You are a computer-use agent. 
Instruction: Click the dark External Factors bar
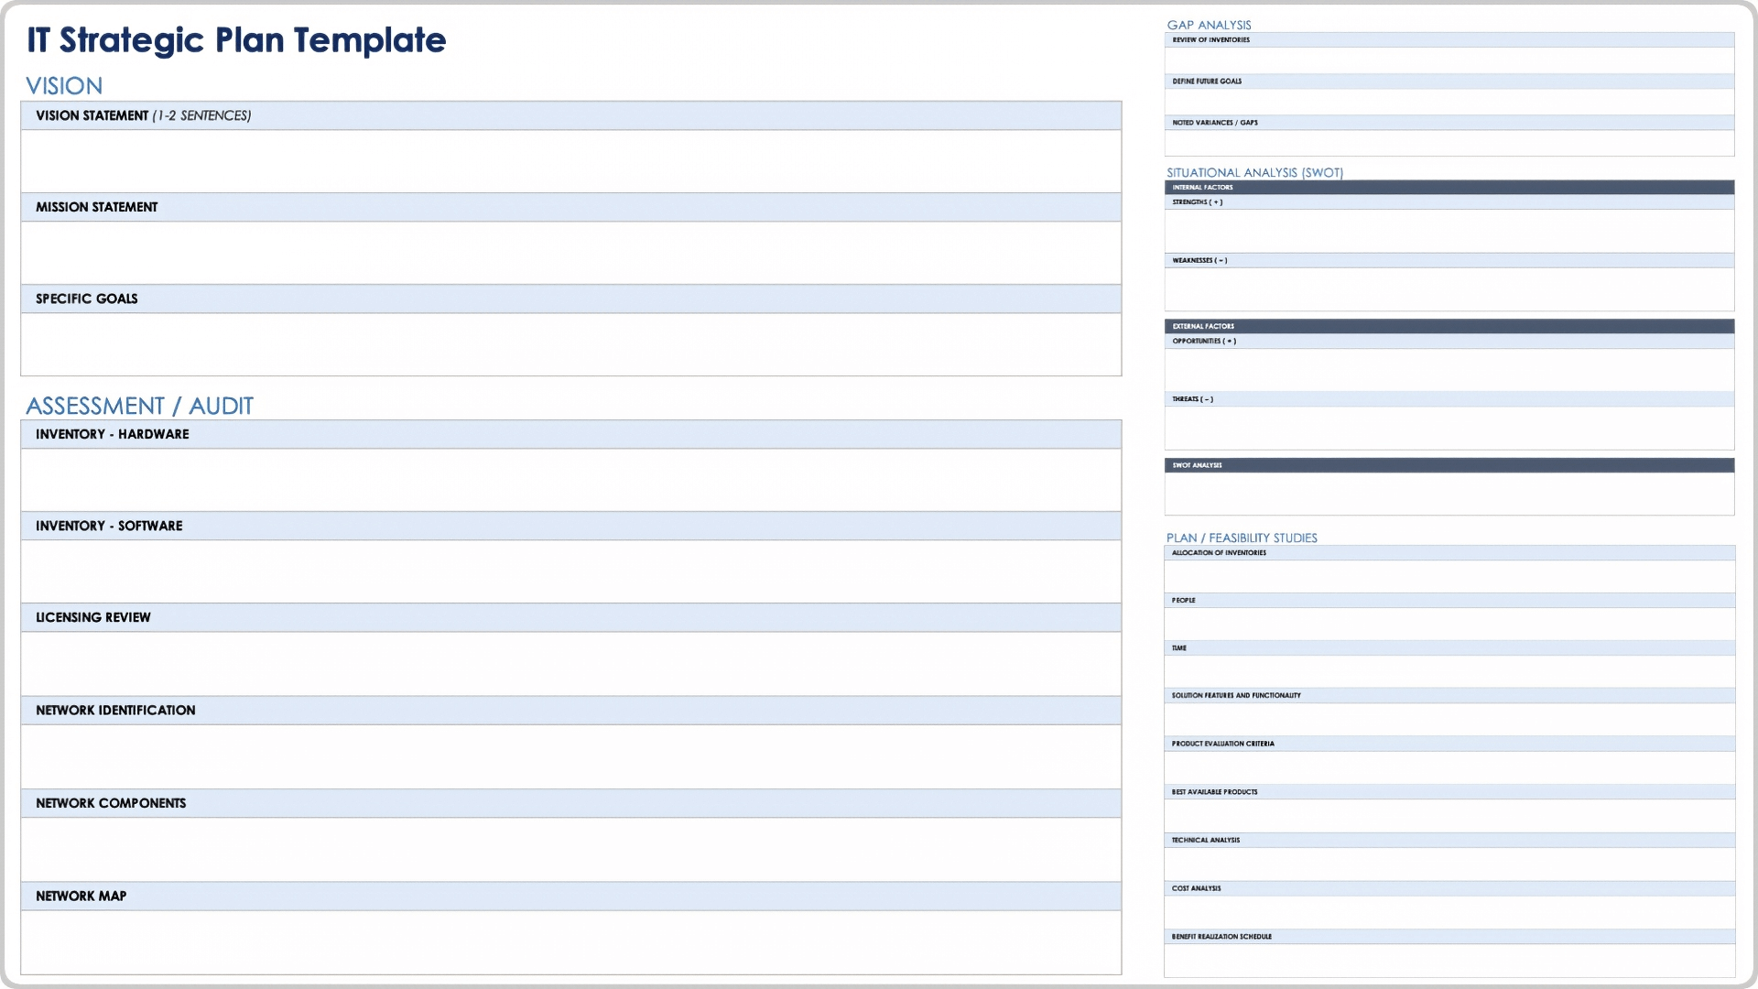point(1449,326)
